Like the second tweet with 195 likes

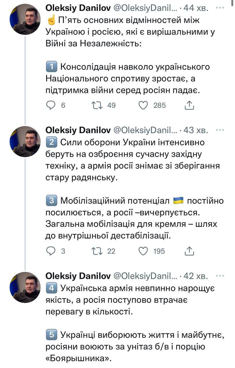pos(143,251)
